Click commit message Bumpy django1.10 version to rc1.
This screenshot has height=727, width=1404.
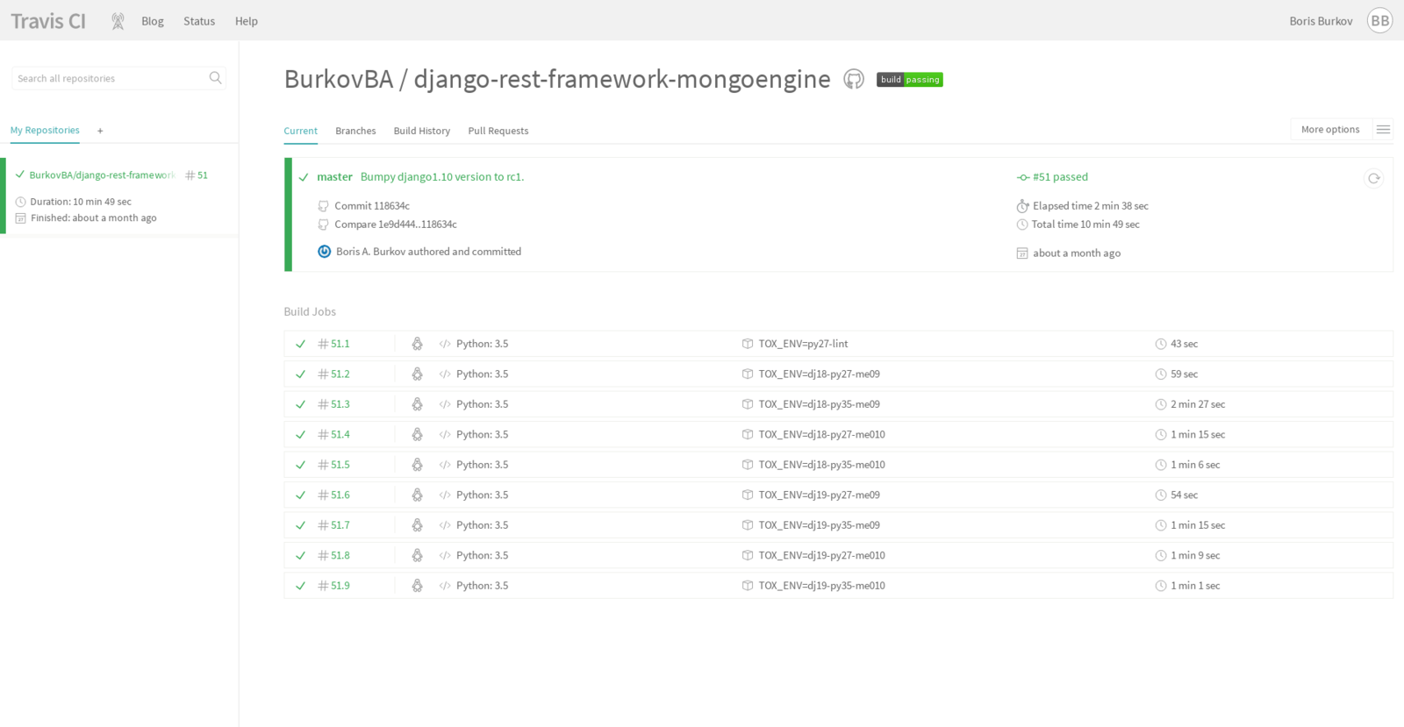442,177
